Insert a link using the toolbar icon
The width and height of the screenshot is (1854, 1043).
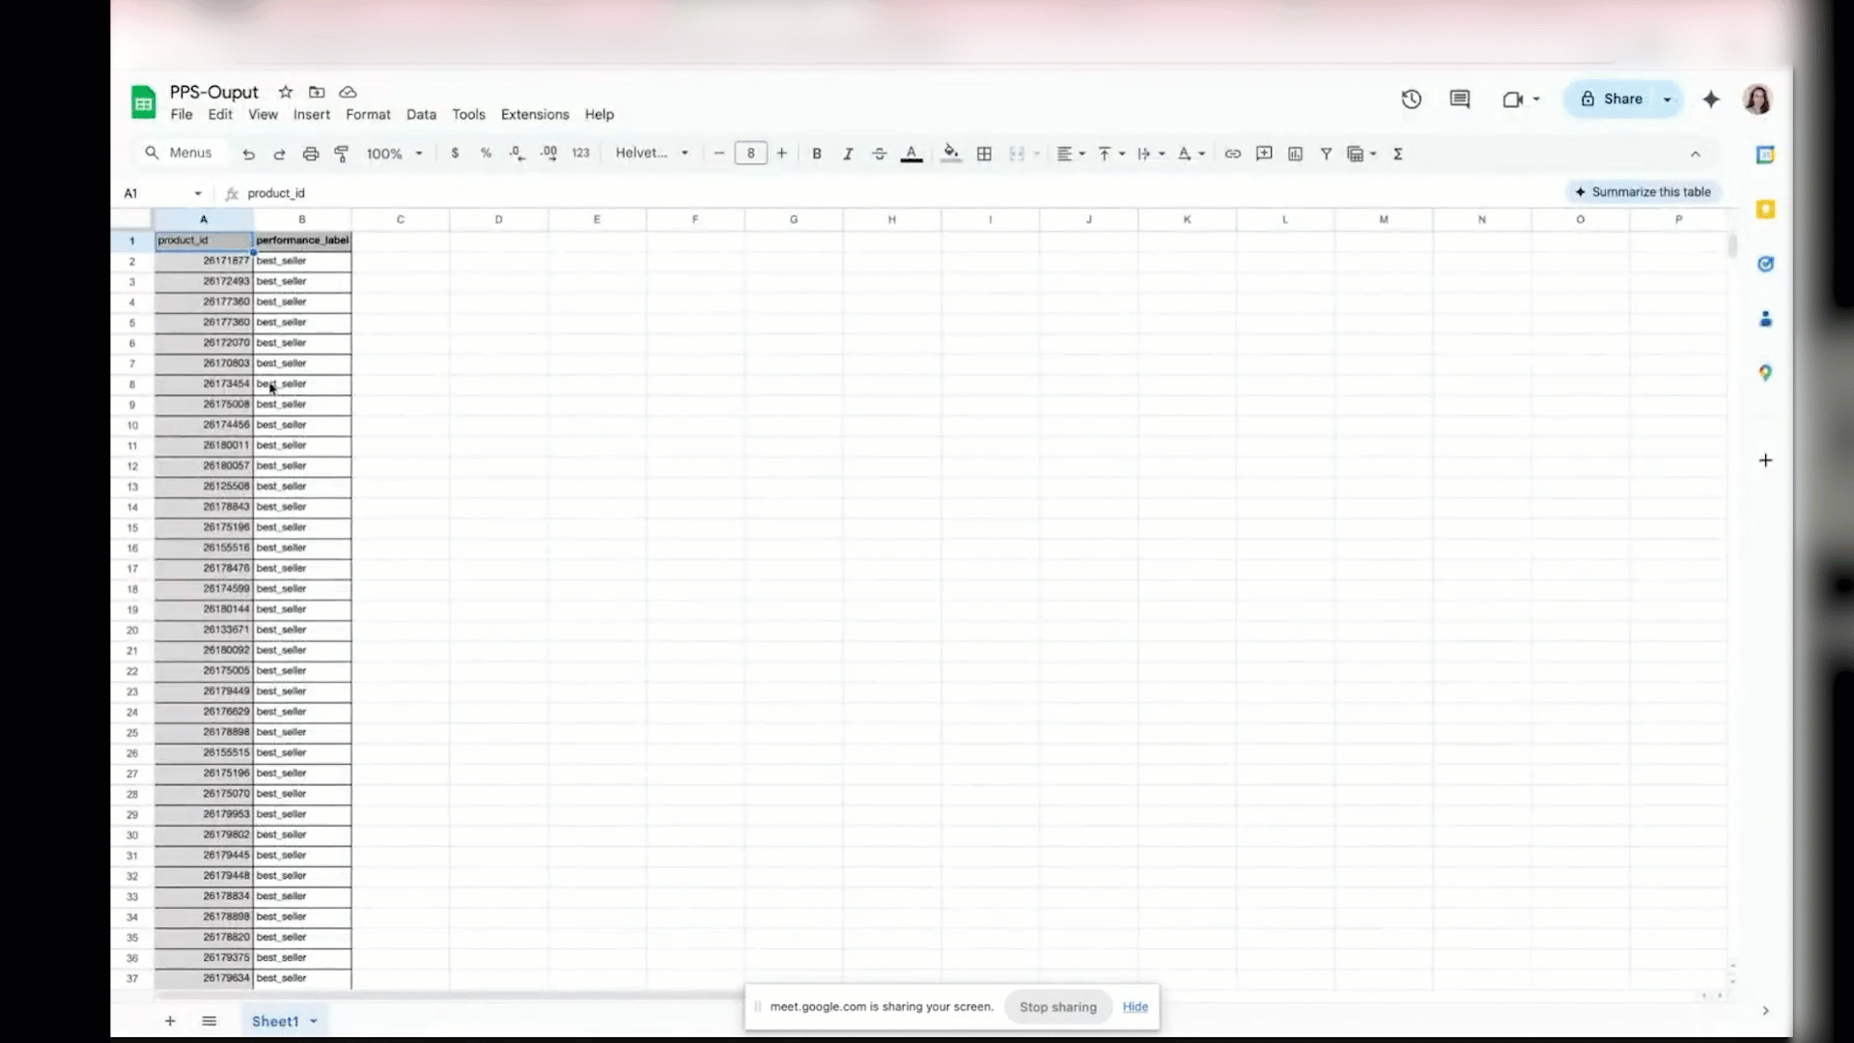[x=1232, y=154]
